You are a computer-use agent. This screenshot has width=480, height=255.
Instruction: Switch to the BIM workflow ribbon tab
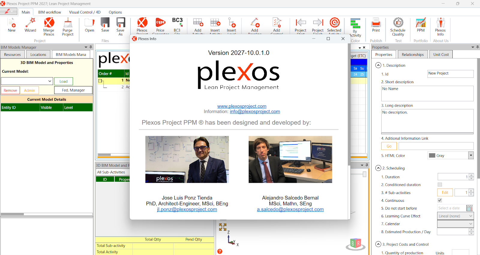tap(49, 12)
